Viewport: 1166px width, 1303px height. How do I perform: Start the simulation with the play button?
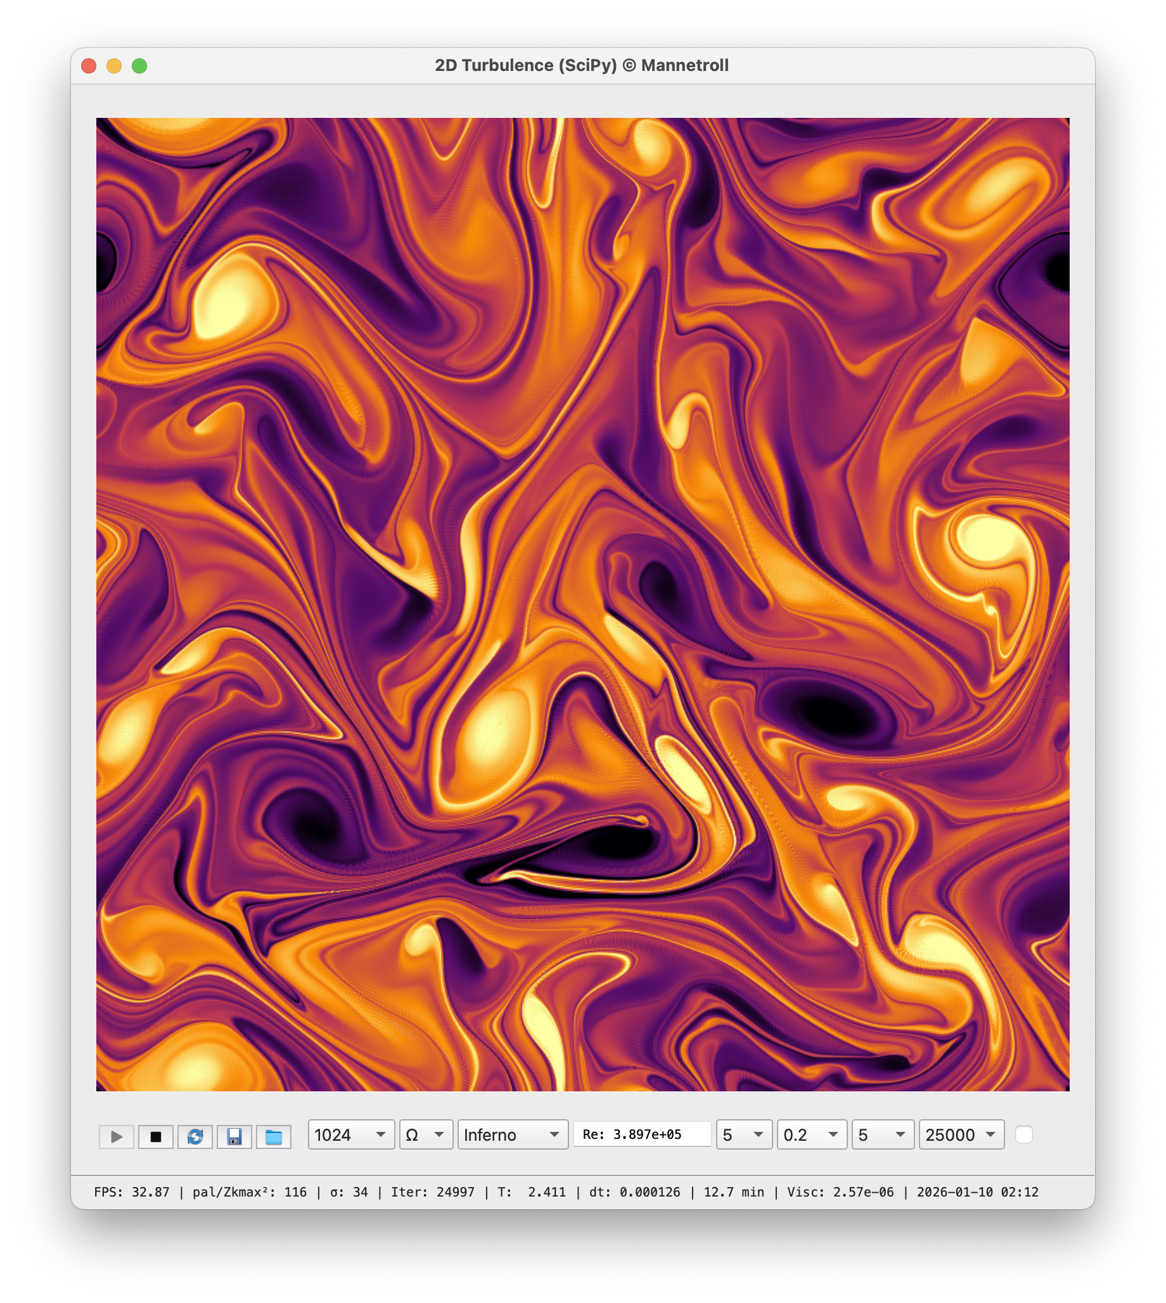point(117,1136)
